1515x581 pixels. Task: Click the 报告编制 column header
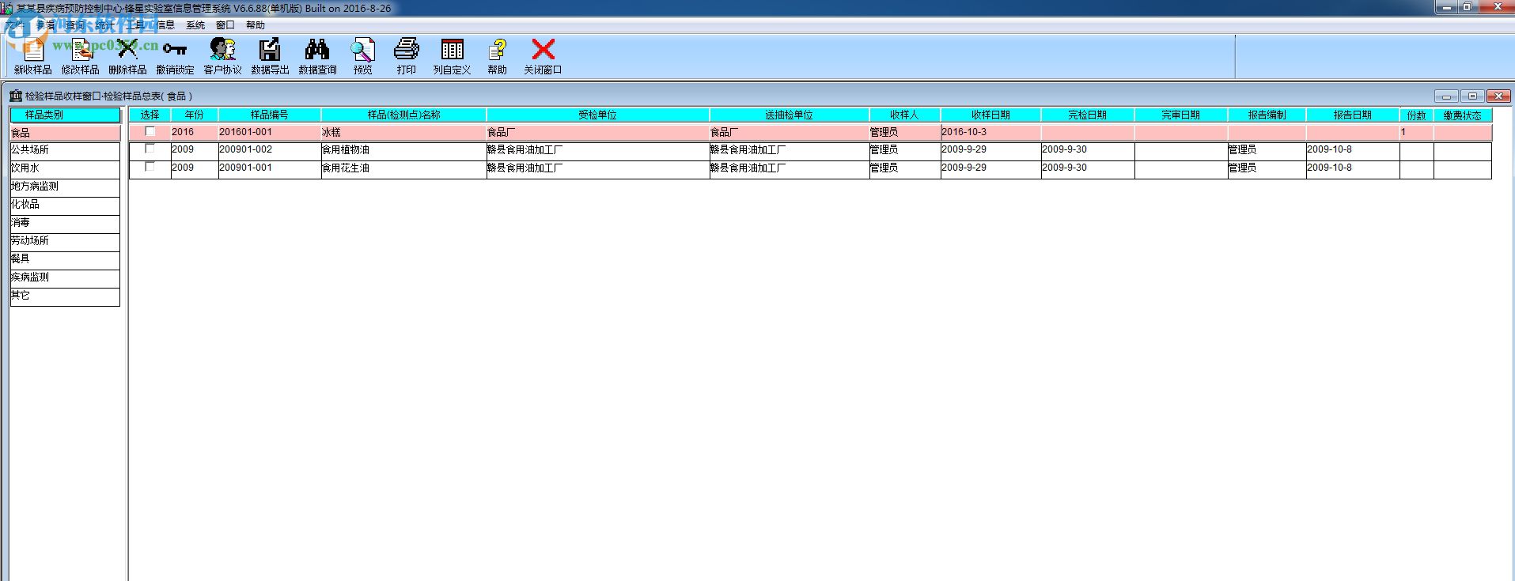[x=1267, y=115]
